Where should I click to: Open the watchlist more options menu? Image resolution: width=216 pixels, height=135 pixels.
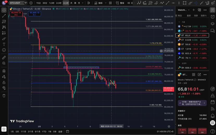click(x=205, y=10)
